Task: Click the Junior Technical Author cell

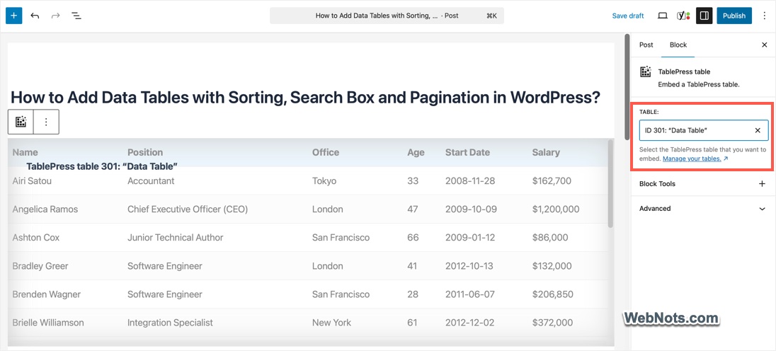Action: (175, 238)
